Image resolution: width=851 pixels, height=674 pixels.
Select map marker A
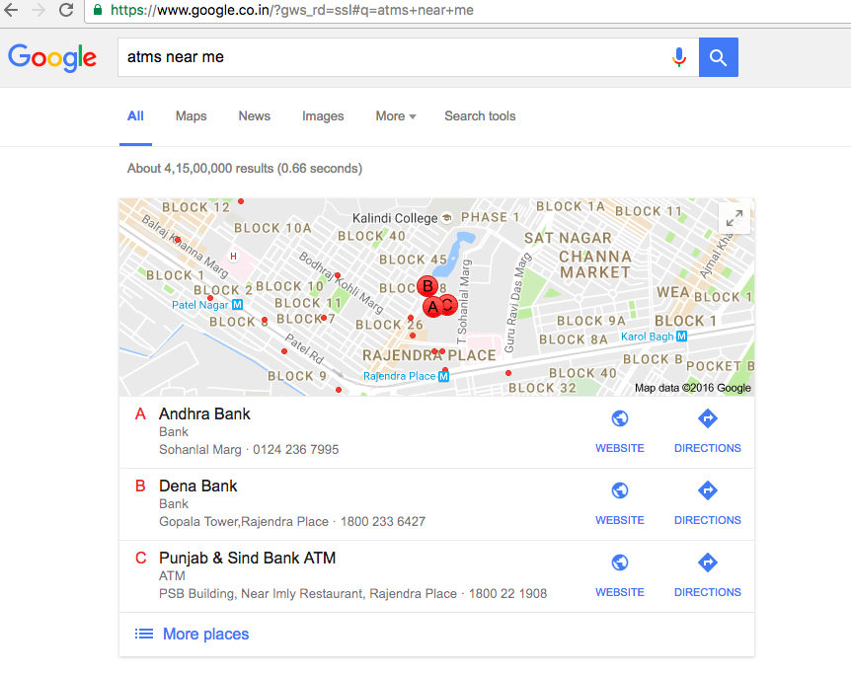432,307
